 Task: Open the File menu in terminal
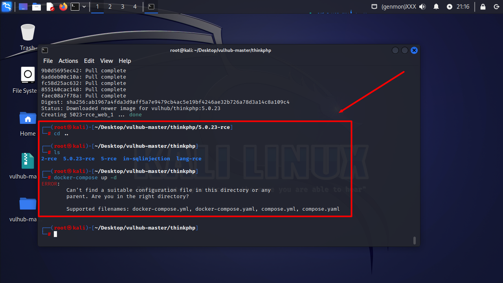point(48,61)
